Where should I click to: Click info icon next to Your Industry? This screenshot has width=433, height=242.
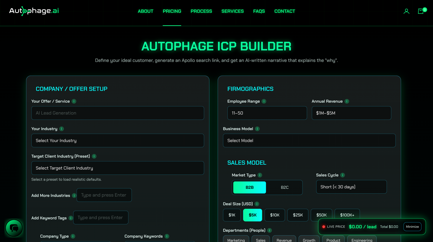point(62,129)
